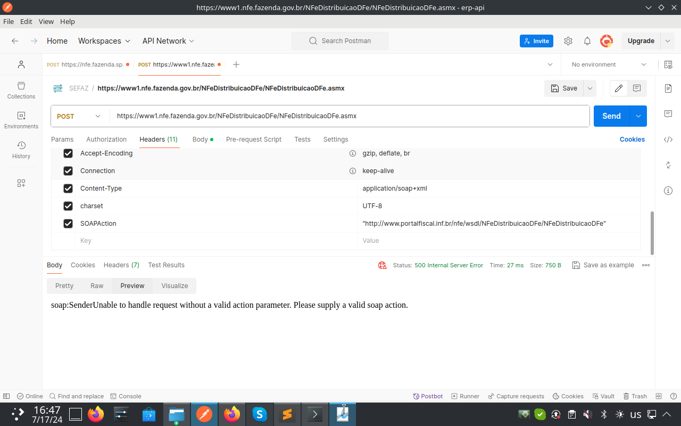
Task: Open the Cookies link beside Settings tab
Action: tap(632, 140)
